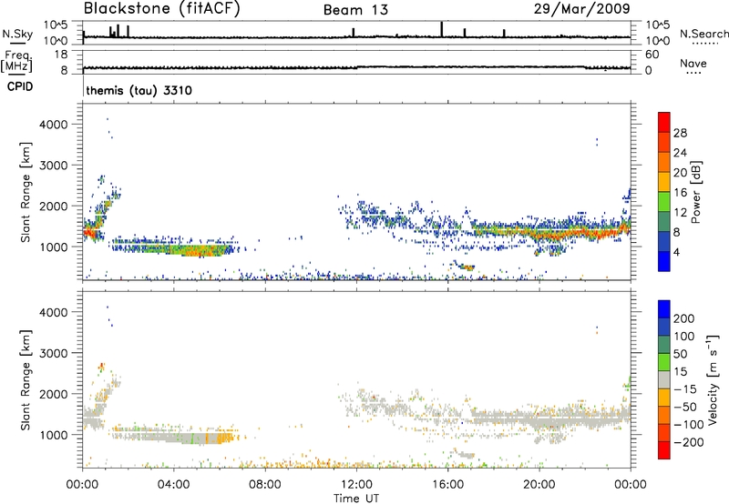729x504 pixels.
Task: Click the 'Freq. [MHz]' axis label
Action: pyautogui.click(x=17, y=62)
